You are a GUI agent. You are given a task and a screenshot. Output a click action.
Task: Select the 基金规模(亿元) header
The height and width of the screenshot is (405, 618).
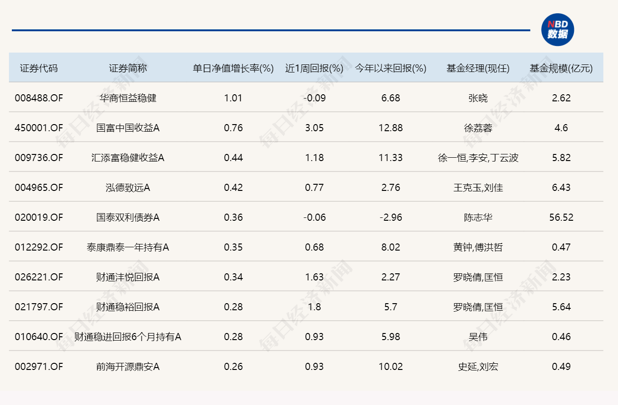pyautogui.click(x=561, y=68)
